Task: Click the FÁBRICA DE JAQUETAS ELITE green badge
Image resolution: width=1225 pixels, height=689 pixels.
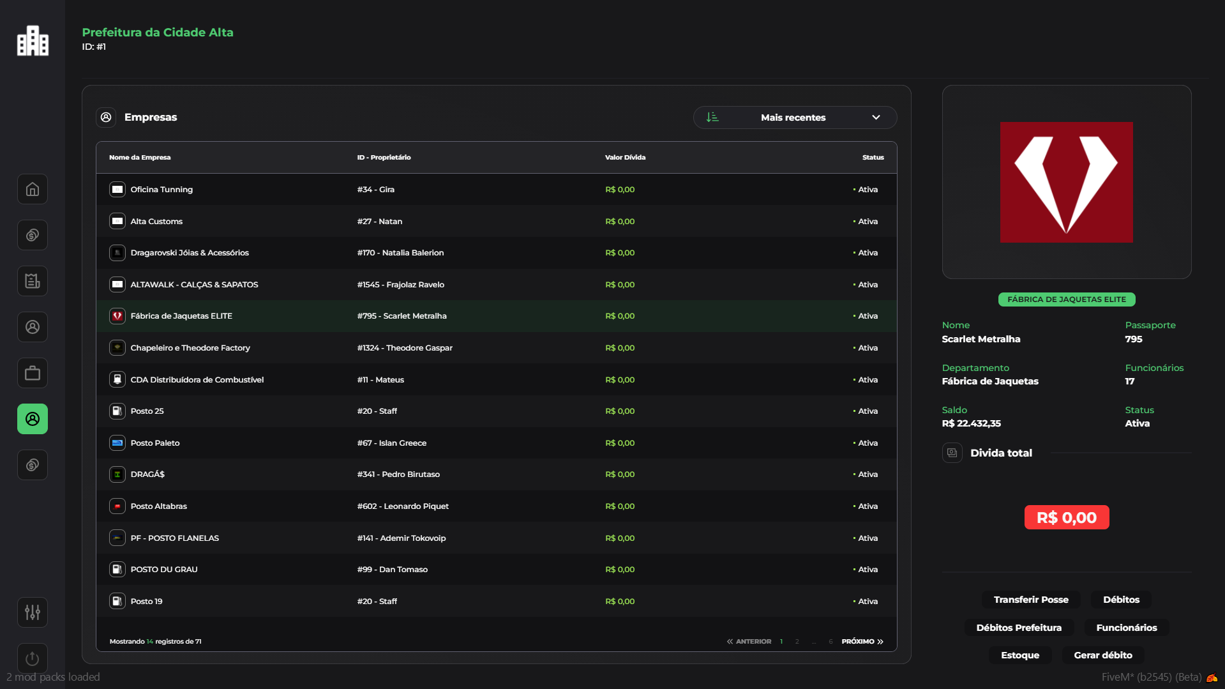Action: point(1067,299)
